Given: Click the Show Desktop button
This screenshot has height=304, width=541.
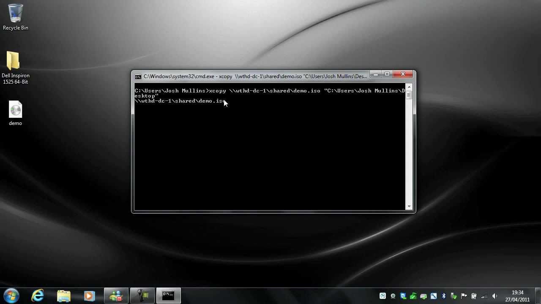Looking at the screenshot, I should tap(538, 296).
